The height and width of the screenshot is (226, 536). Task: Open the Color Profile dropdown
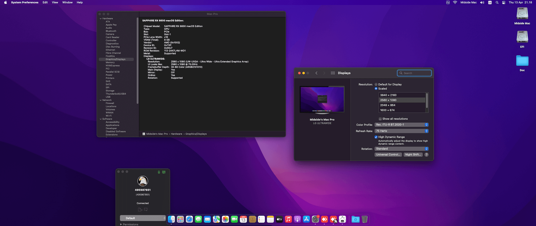[x=401, y=125]
